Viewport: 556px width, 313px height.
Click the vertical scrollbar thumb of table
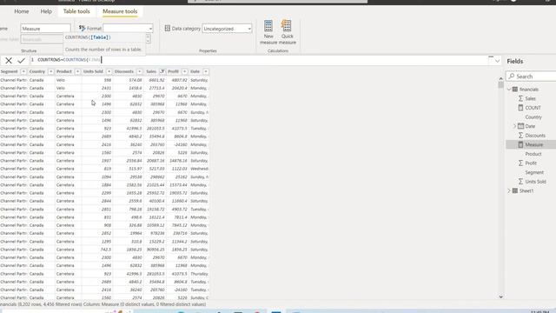[500, 85]
